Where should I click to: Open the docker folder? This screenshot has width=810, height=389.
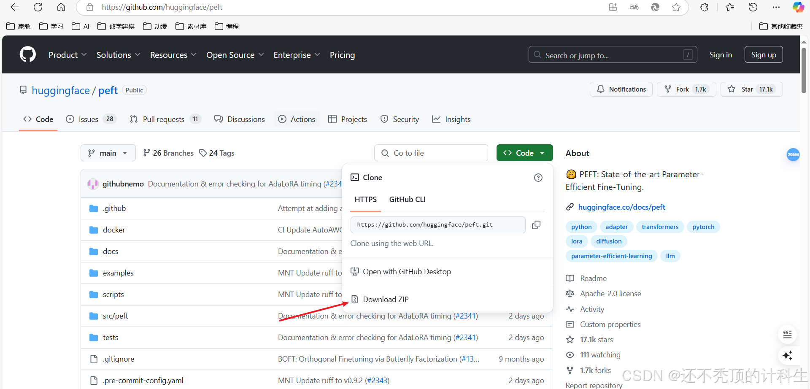pyautogui.click(x=114, y=230)
